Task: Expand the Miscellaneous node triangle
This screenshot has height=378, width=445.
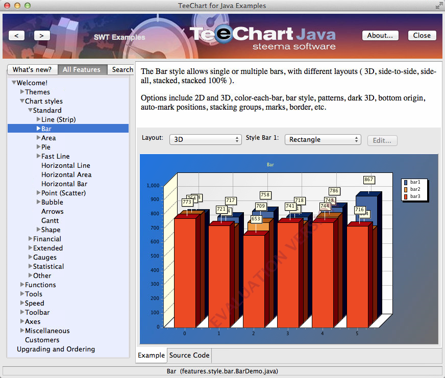Action: [22, 331]
